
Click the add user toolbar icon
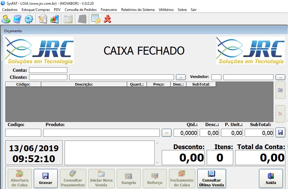[6, 19]
